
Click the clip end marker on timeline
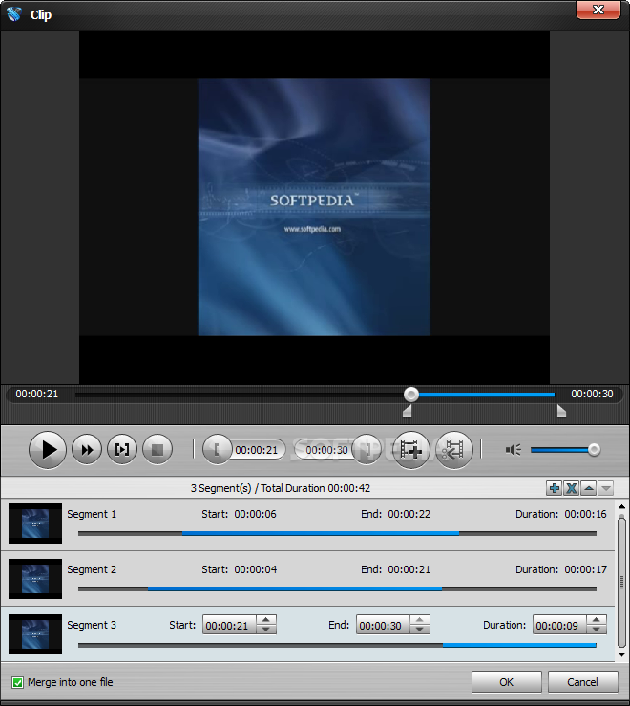pos(561,411)
